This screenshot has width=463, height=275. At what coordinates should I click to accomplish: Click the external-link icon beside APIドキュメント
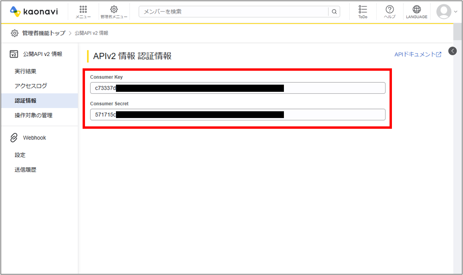pos(439,54)
